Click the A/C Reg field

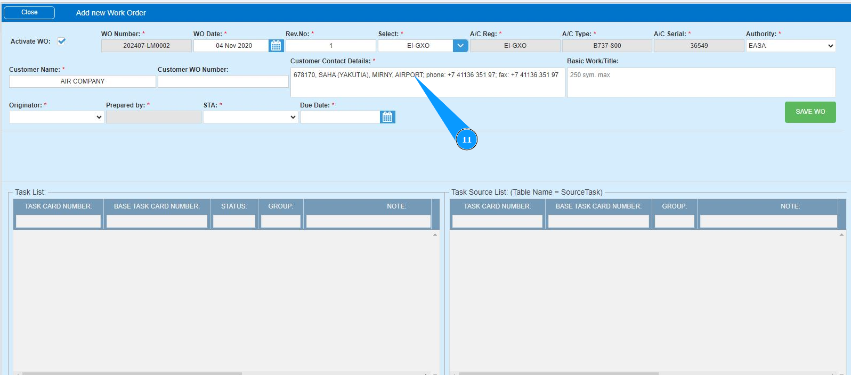[x=515, y=46]
